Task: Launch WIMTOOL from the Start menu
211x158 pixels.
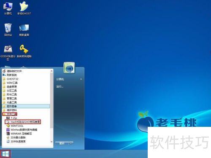Action: 15,126
